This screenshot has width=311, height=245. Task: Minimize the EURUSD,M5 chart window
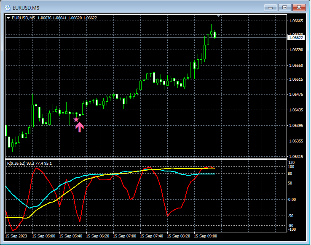pyautogui.click(x=271, y=8)
